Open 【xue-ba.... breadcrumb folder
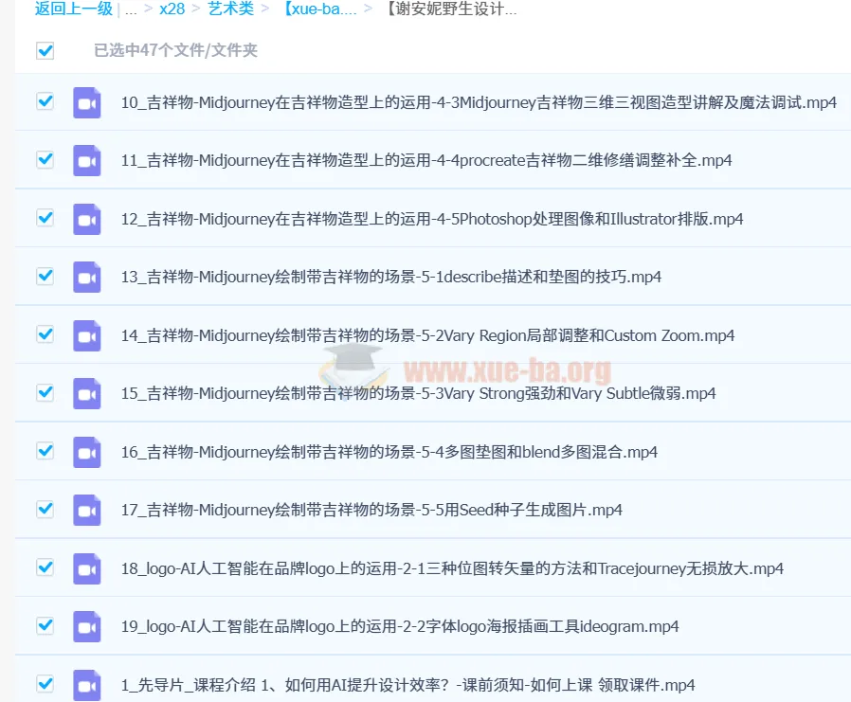This screenshot has width=851, height=702. [319, 9]
